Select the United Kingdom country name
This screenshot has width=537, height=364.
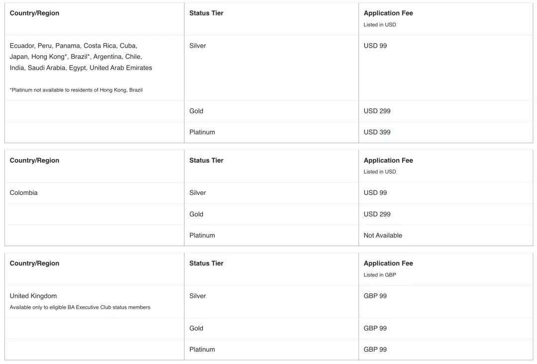[x=33, y=296]
